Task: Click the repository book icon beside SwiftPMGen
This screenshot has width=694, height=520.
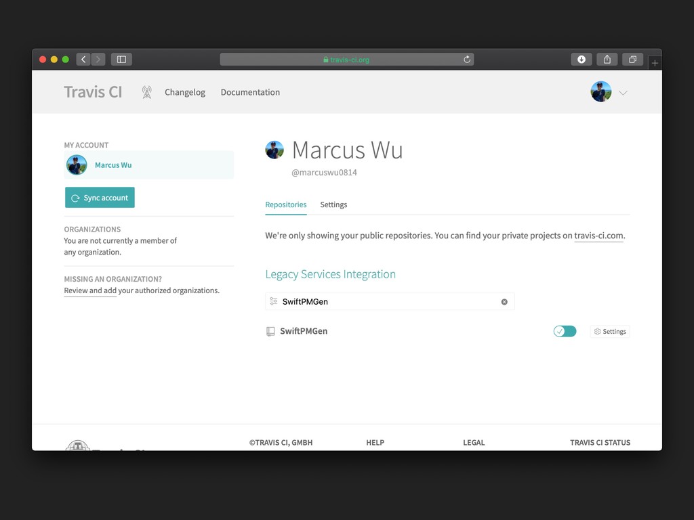Action: pos(270,331)
